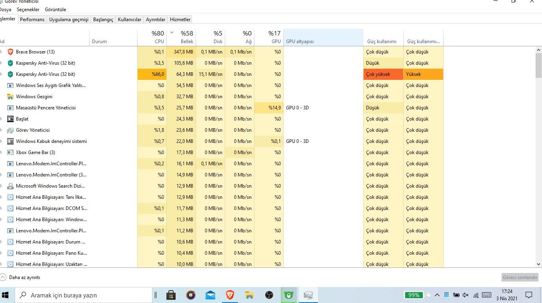
Task: Collapse view with Daha az ayrıntı
Action: pyautogui.click(x=20, y=277)
